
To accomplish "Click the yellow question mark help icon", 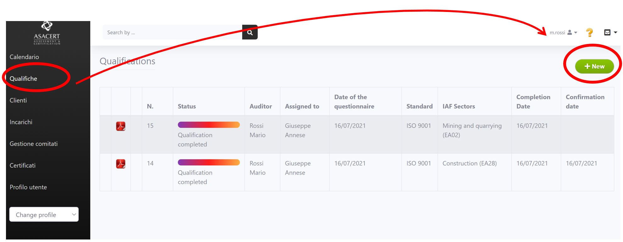I will pos(589,32).
